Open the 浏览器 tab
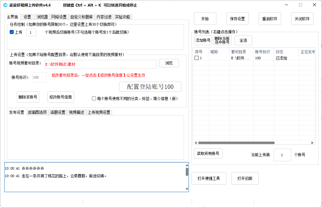The width and height of the screenshot is (322, 208). (x=42, y=17)
